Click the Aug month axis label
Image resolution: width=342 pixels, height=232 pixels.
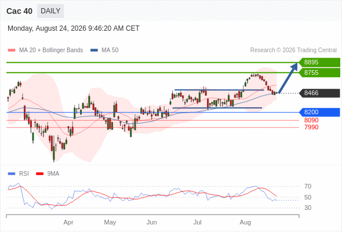245,222
